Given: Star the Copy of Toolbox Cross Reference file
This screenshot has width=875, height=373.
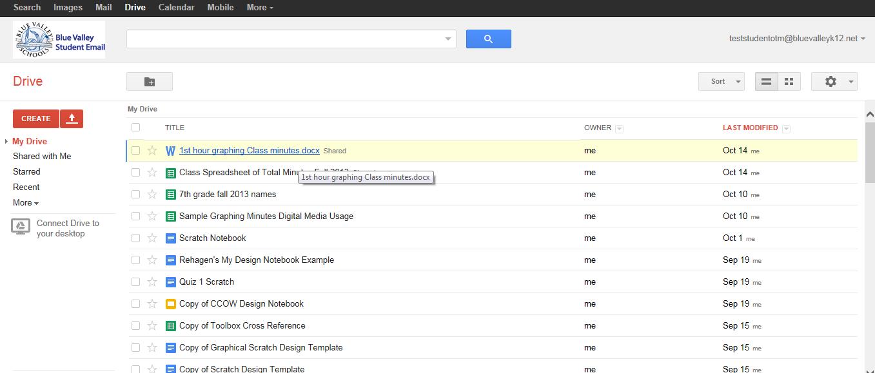Looking at the screenshot, I should [152, 326].
